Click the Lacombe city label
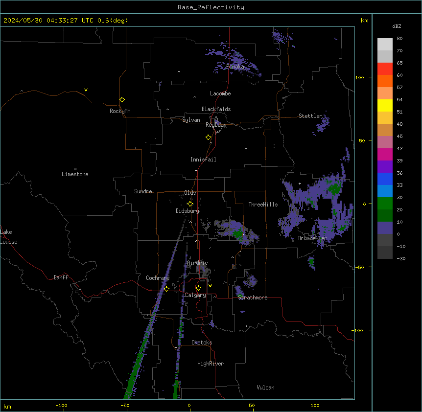Viewport: 422px width, 412px height. [x=220, y=93]
